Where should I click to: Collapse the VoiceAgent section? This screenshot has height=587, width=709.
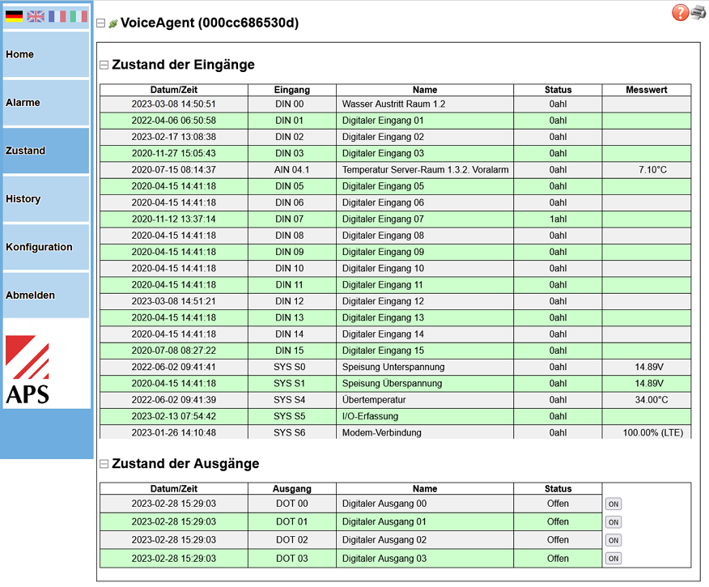[101, 23]
